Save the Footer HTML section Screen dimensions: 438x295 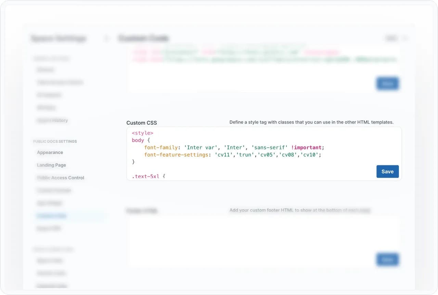point(387,259)
